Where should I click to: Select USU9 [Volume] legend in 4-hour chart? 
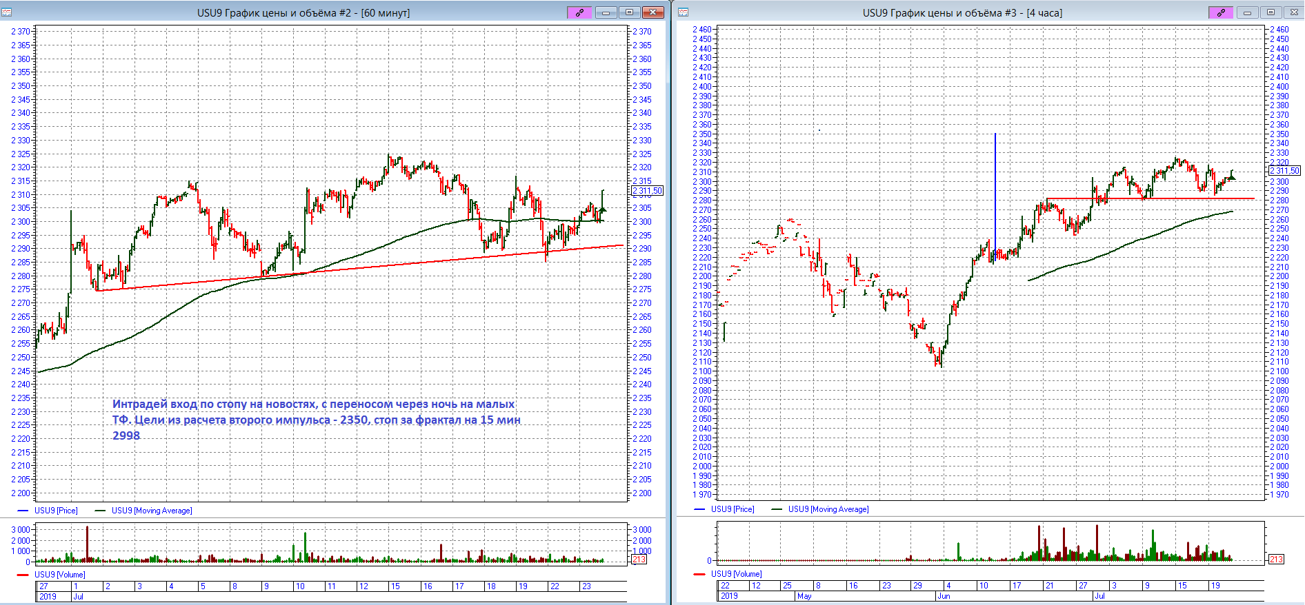737,573
